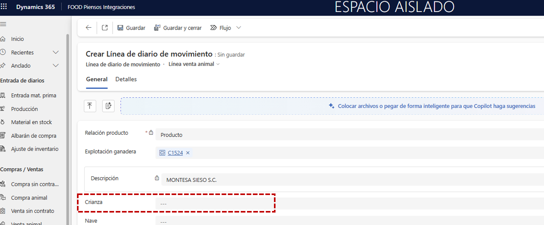Open the Línea venta animal form selector
This screenshot has width=544, height=225.
point(194,64)
